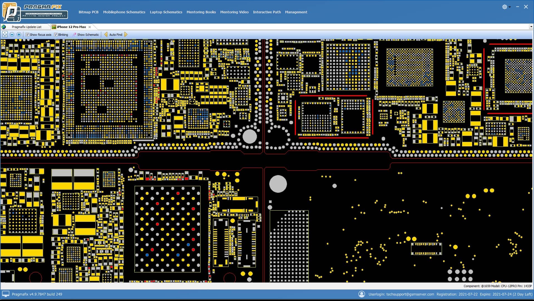This screenshot has height=301, width=534.
Task: Click the Show Schematic icon
Action: [74, 35]
